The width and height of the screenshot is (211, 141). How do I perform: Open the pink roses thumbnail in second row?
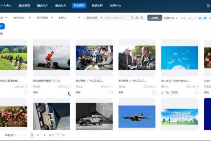point(14,116)
